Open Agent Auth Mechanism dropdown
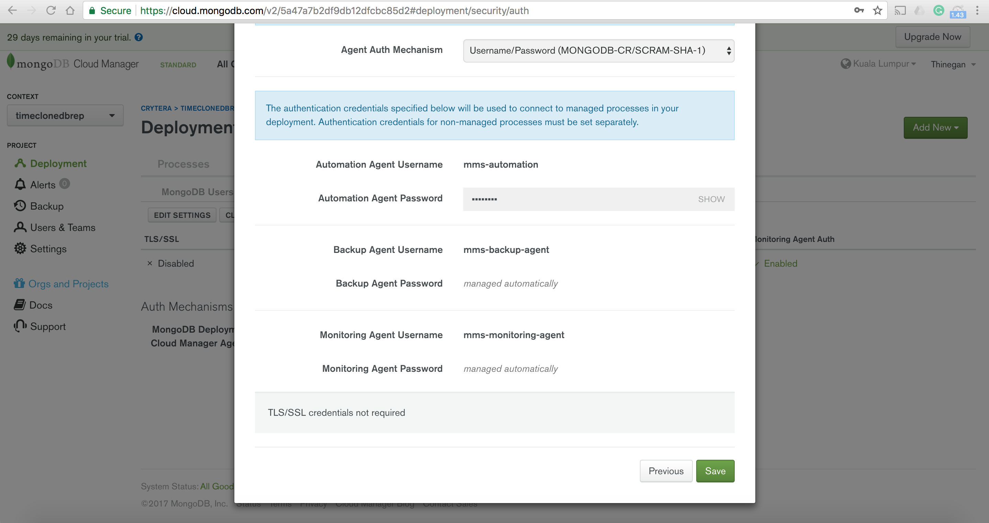989x523 pixels. [x=599, y=51]
